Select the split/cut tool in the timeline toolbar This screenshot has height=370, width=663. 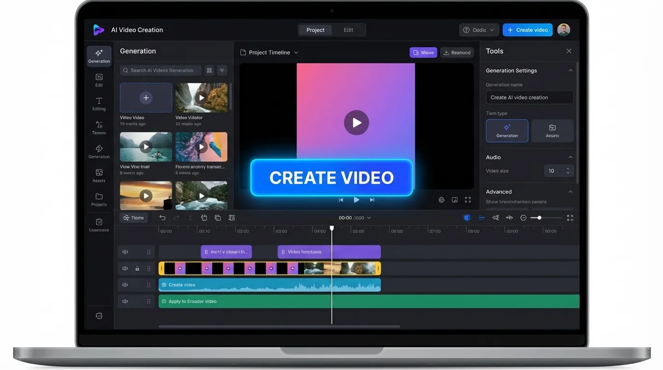190,217
